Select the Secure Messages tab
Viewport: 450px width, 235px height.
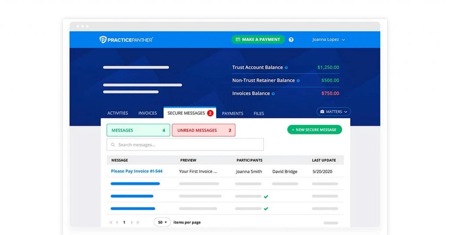point(190,113)
